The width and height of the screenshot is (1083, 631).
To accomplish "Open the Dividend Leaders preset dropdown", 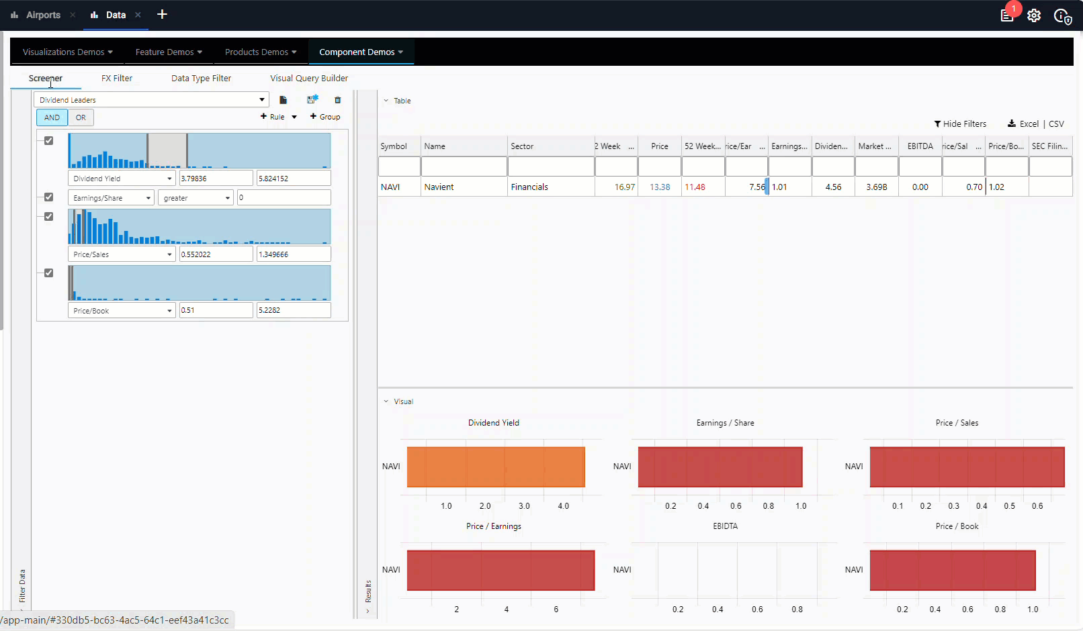I will tap(151, 100).
